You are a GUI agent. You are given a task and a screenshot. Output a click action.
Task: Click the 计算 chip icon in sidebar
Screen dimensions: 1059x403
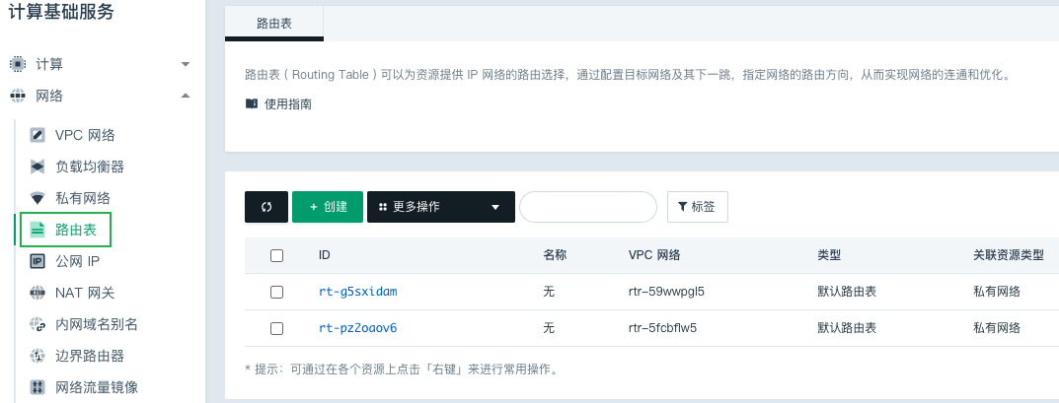tap(18, 64)
